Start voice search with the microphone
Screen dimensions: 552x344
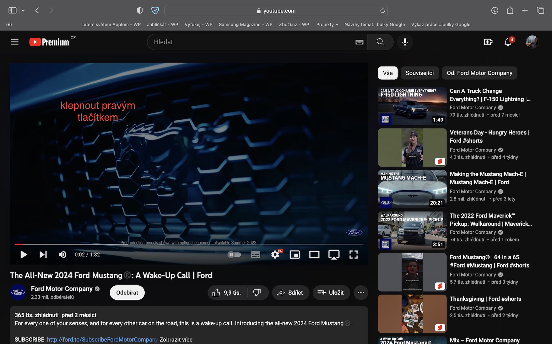pyautogui.click(x=405, y=42)
